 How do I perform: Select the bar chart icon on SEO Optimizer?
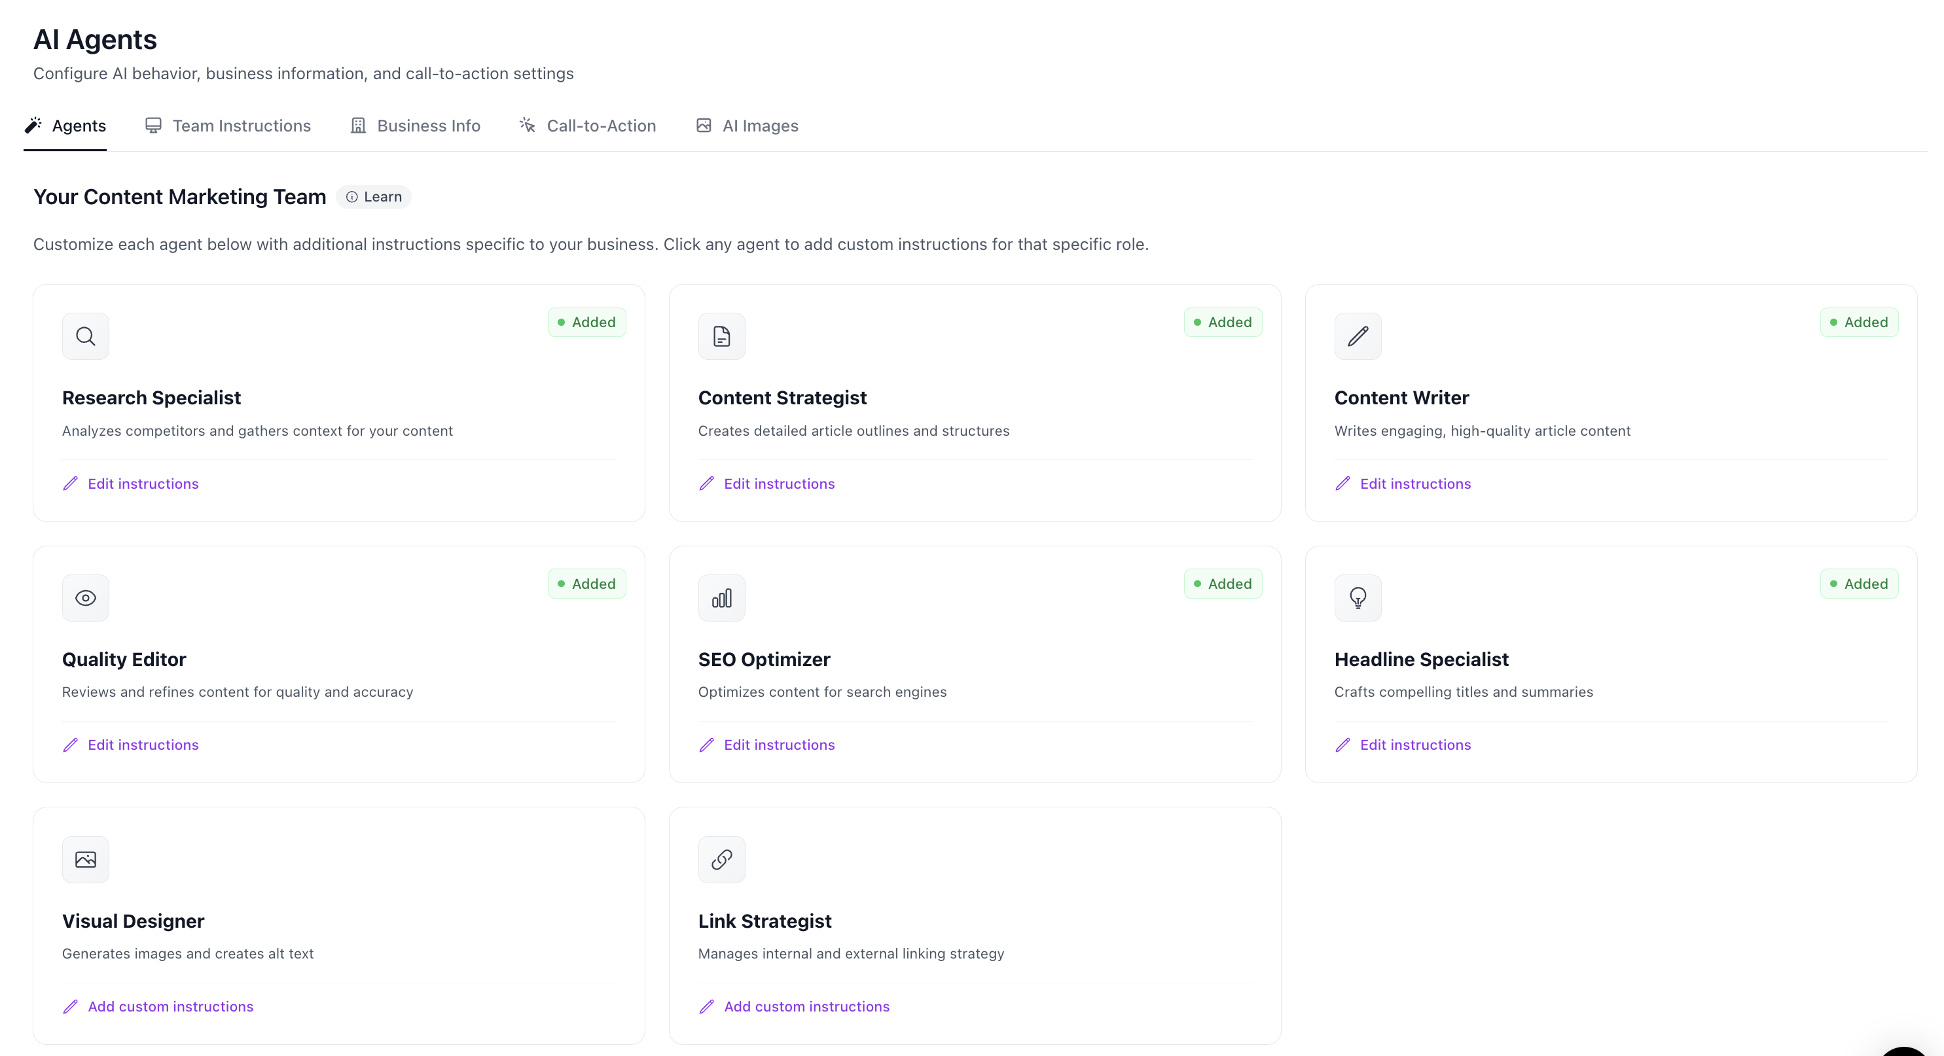tap(721, 597)
